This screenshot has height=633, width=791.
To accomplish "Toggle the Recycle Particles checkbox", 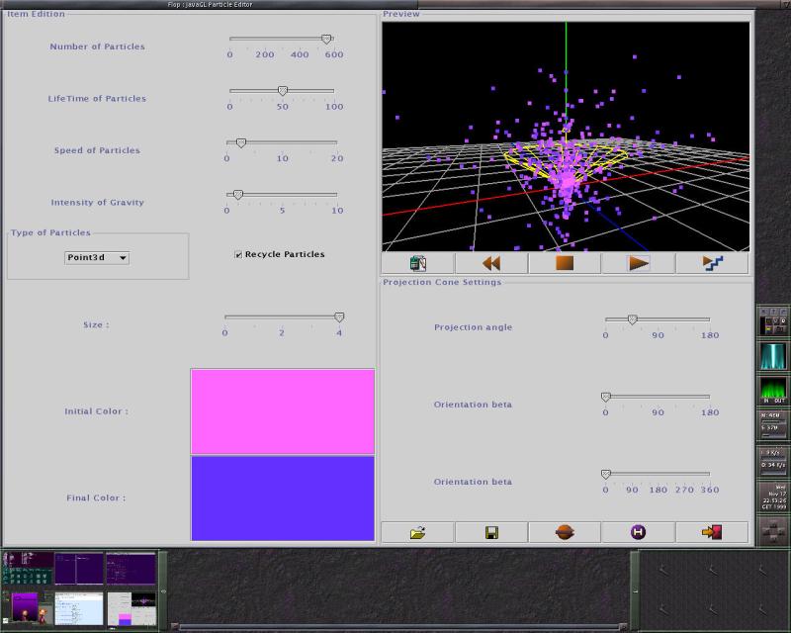I will coord(238,254).
